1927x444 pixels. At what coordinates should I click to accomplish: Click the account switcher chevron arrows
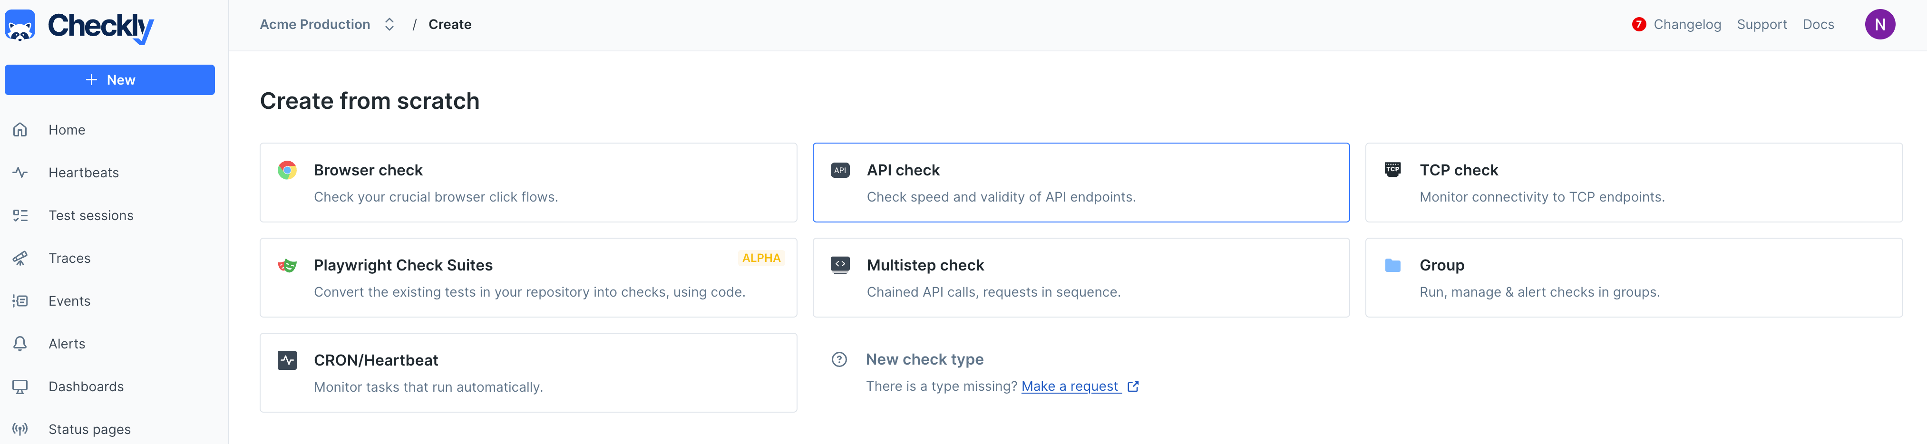click(389, 25)
